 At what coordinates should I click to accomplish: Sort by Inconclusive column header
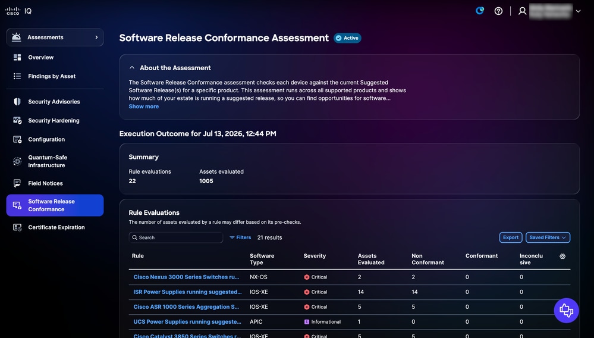click(531, 259)
